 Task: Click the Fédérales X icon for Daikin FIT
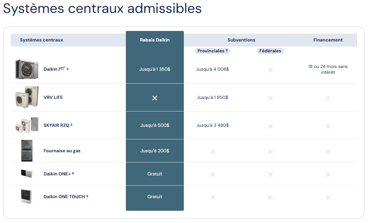point(270,70)
